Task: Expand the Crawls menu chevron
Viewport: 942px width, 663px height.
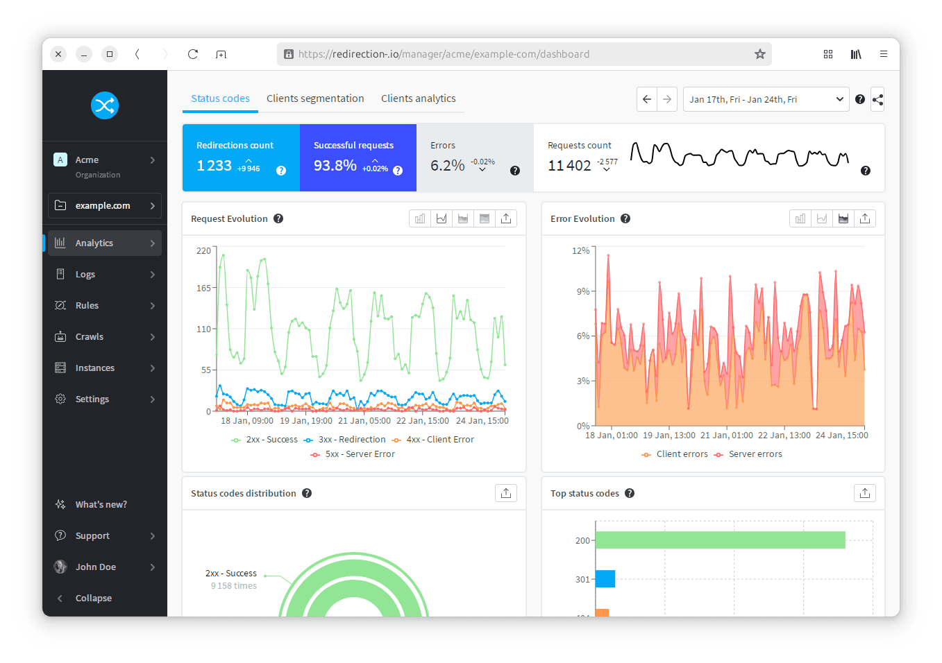Action: 153,336
